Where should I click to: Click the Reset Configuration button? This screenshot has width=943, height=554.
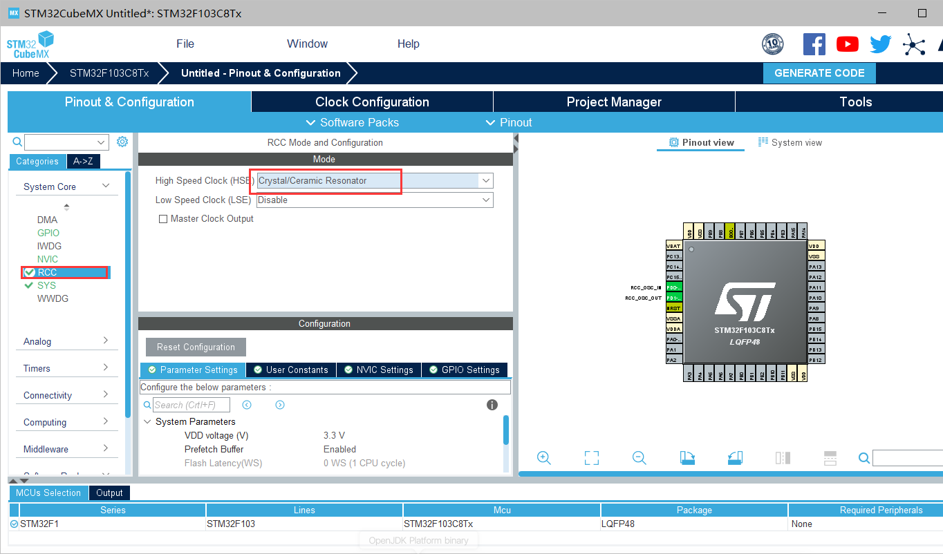coord(195,347)
